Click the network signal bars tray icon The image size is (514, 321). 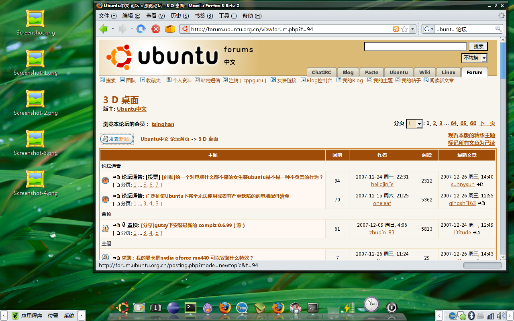pos(490,316)
